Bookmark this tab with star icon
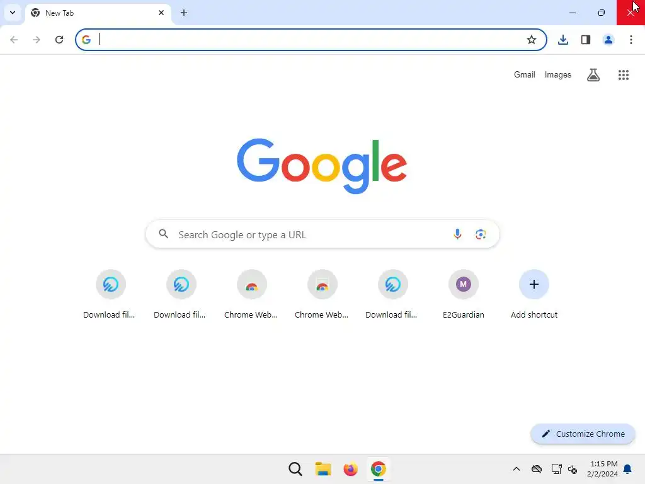The image size is (645, 484). pyautogui.click(x=532, y=40)
